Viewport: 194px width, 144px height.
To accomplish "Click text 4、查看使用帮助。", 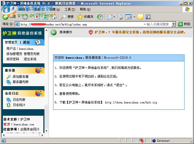I will coord(67,94).
